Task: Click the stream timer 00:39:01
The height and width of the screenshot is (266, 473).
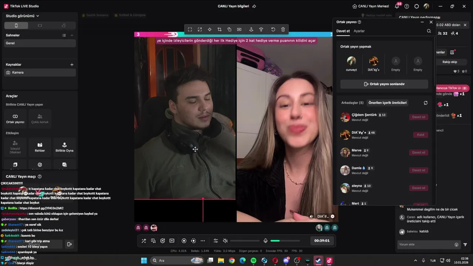Action: point(322,241)
